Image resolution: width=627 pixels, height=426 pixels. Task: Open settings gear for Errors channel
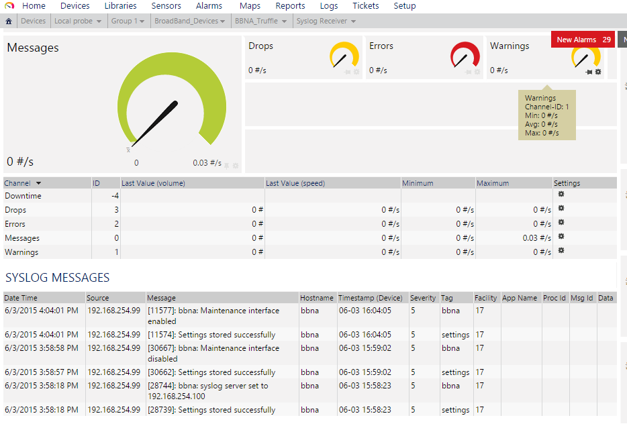(x=561, y=222)
